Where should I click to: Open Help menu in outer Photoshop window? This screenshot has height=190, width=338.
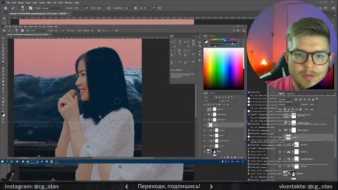77,3
